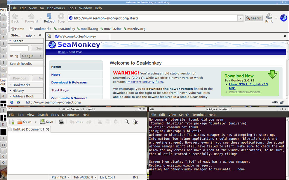Click the terminal window vertical scrollbar
Image resolution: width=289 pixels, height=180 pixels.
click(287, 149)
